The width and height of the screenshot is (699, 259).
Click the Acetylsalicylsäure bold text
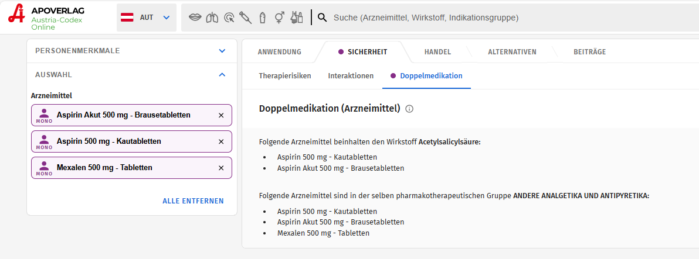tap(450, 142)
